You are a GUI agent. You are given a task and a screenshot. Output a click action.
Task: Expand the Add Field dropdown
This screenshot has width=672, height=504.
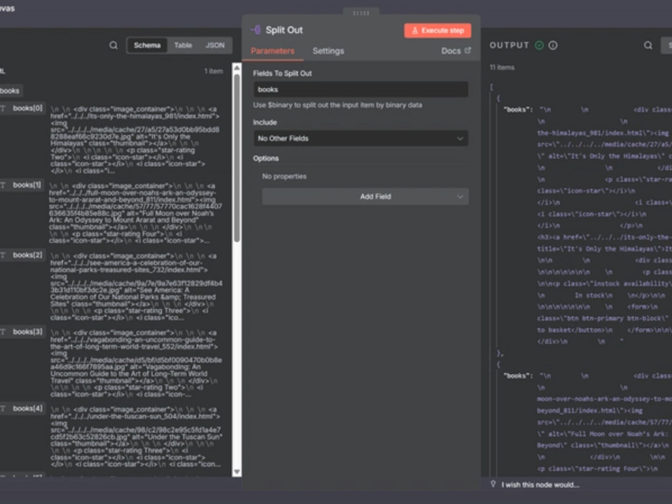coord(365,196)
